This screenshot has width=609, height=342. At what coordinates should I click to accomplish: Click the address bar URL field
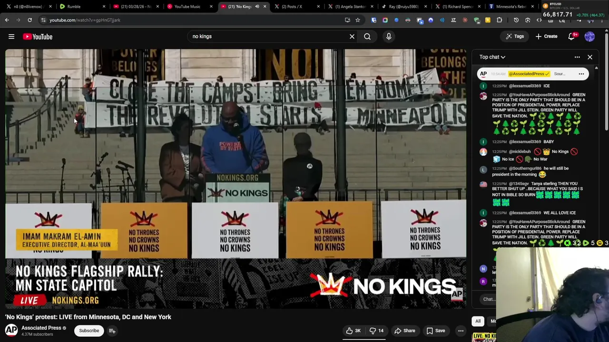[x=190, y=20]
